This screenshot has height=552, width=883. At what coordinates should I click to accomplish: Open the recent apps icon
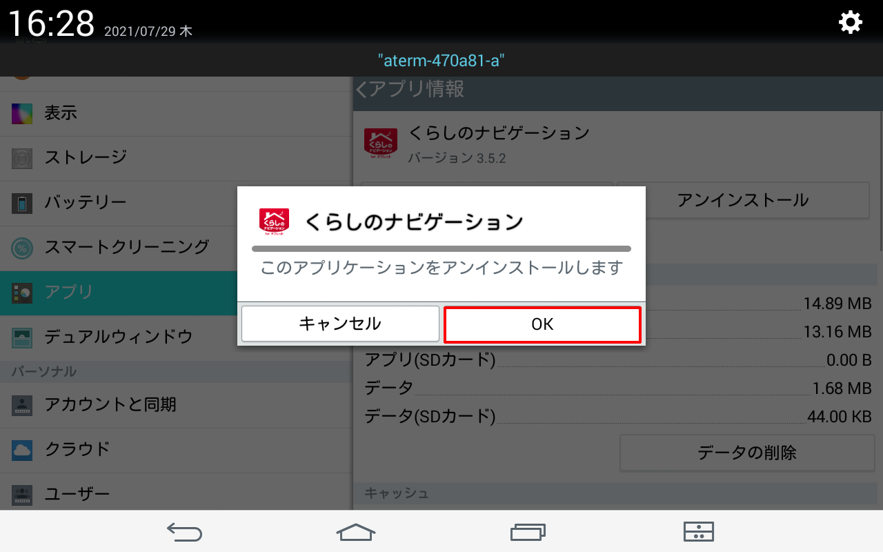click(x=528, y=531)
